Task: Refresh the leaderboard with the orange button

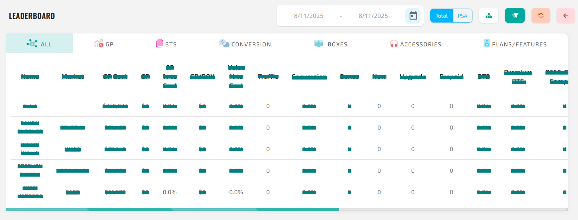Action: pyautogui.click(x=540, y=16)
